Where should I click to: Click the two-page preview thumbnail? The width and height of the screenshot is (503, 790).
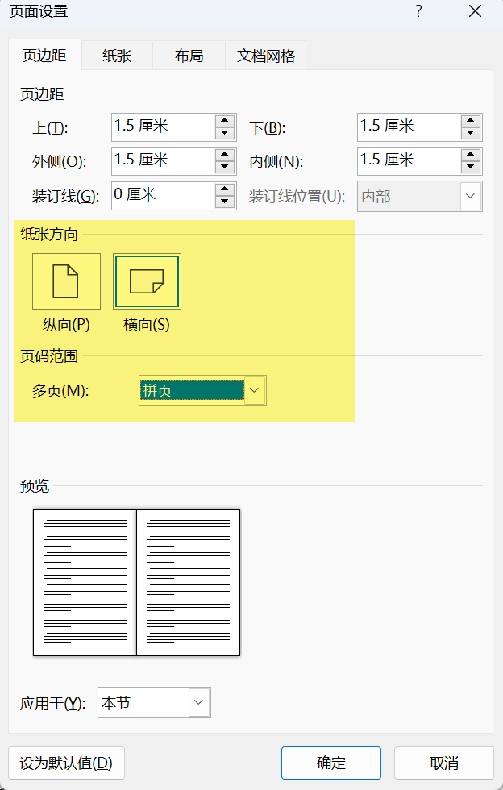[136, 582]
